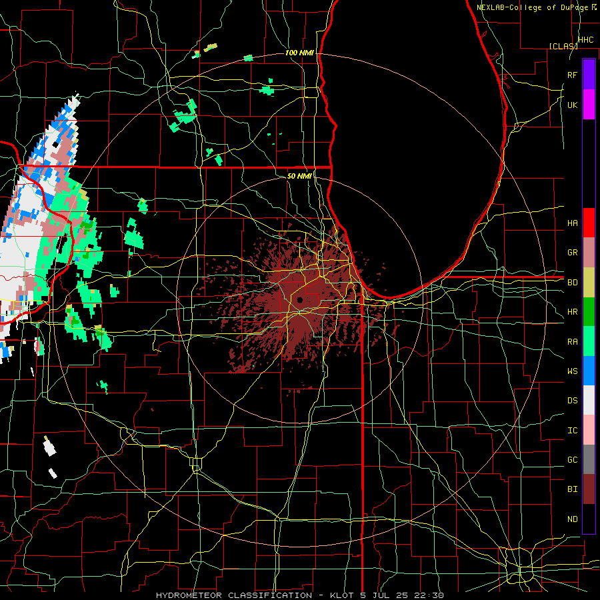
Task: Click the 'KLOT' station ID in caption
Action: click(x=343, y=595)
